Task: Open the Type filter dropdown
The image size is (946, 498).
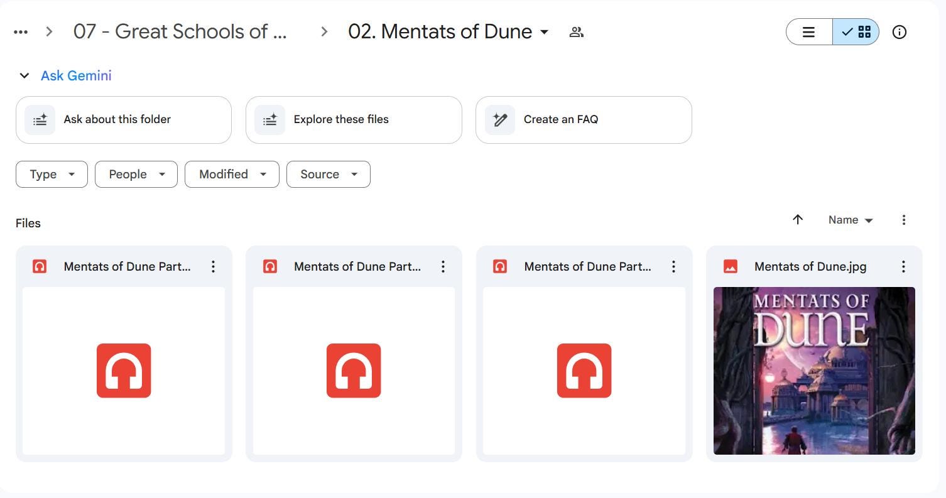Action: click(52, 175)
